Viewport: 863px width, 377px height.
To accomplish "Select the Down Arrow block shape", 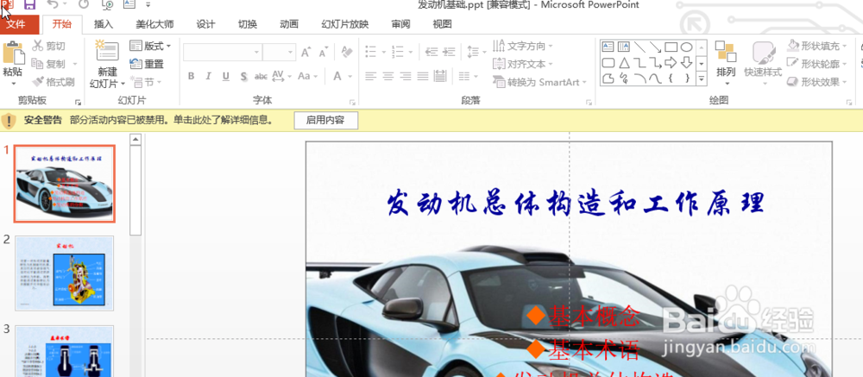I will [x=686, y=62].
